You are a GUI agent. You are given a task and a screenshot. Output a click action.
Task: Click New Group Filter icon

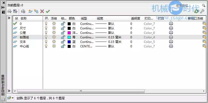15,12
